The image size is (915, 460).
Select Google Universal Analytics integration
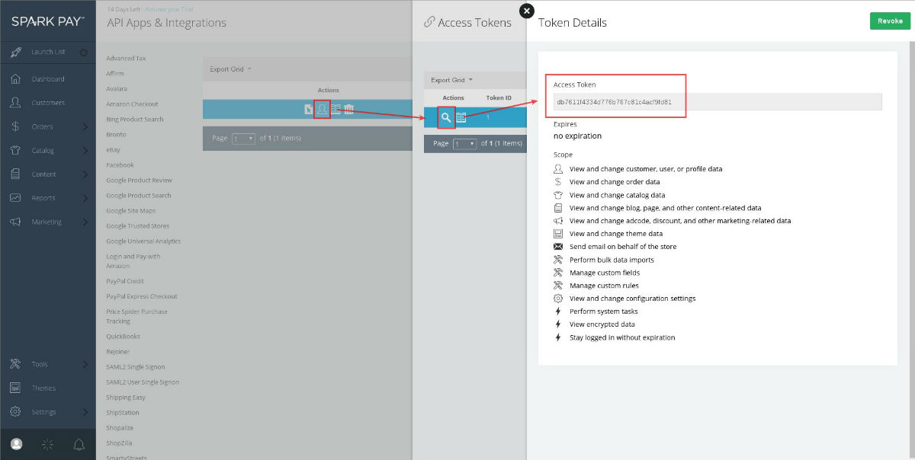click(143, 241)
